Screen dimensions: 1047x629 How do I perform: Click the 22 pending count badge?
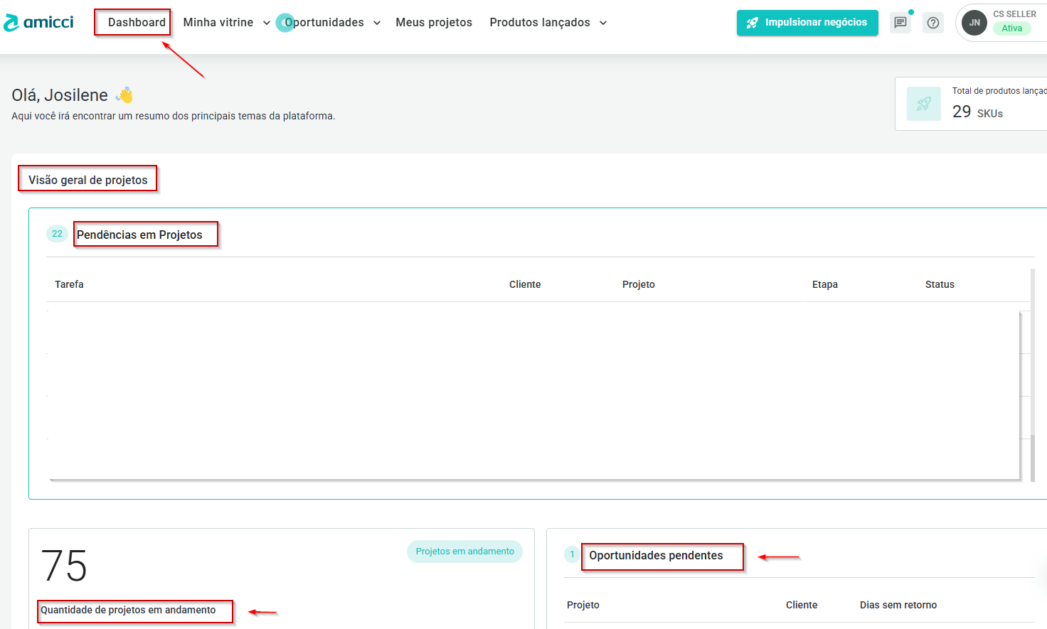[57, 234]
